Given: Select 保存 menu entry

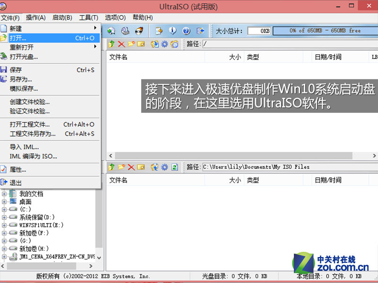Looking at the screenshot, I should (50, 70).
